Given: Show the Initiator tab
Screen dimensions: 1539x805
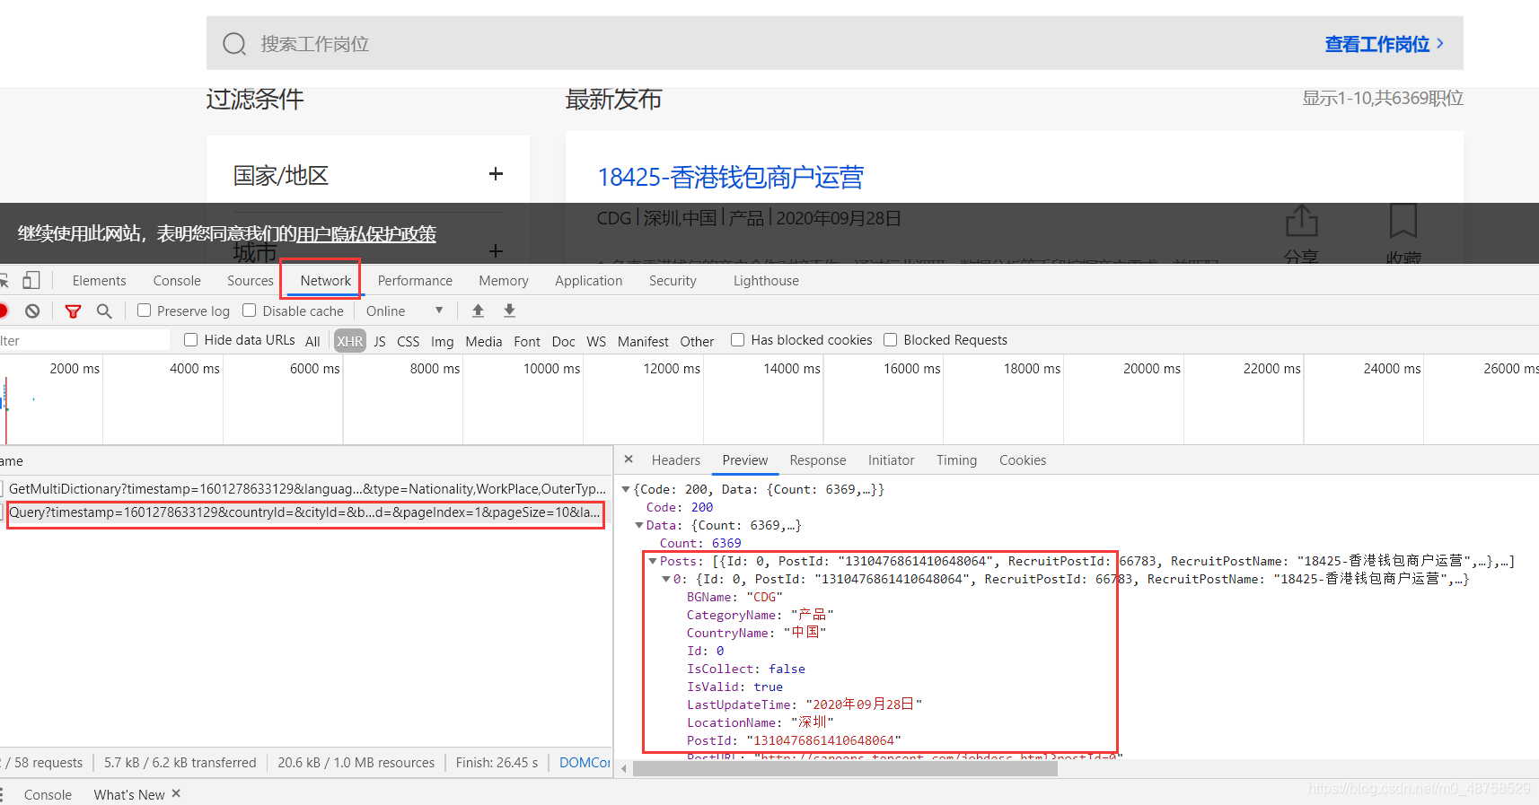Looking at the screenshot, I should coord(891,459).
